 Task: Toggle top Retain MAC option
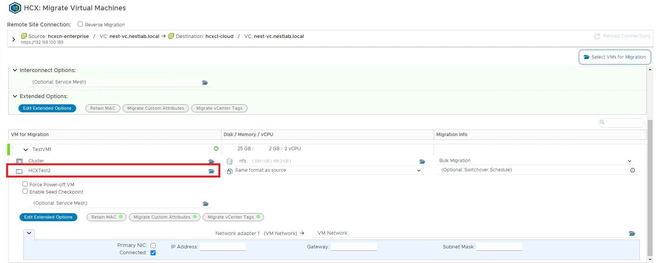click(x=103, y=108)
